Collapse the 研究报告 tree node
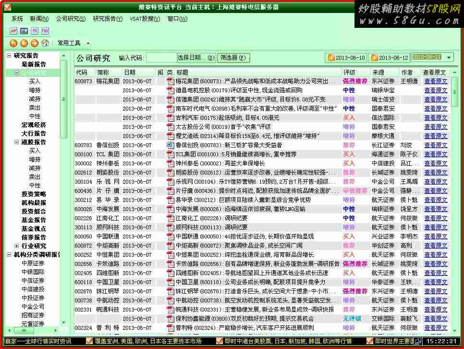Viewport: 464px width, 349px height. point(9,55)
